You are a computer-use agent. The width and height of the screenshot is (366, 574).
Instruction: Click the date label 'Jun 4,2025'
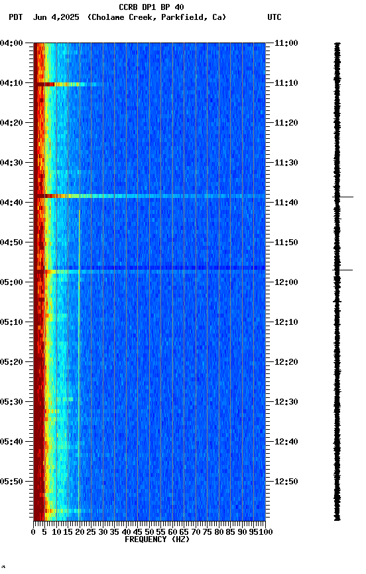56,17
